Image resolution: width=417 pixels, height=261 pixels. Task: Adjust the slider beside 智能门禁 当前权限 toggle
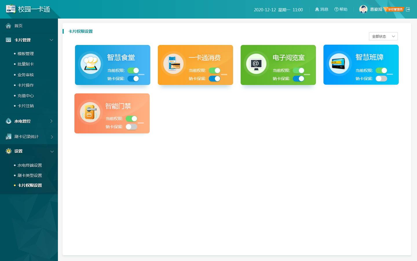point(141,123)
